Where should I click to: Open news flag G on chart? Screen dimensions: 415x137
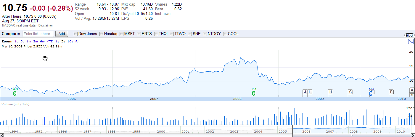pyautogui.click(x=350, y=92)
